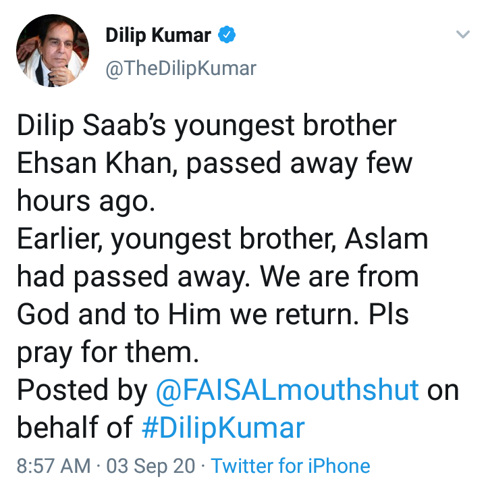Click the Twitter for iPhone source link
The height and width of the screenshot is (485, 486).
(290, 466)
